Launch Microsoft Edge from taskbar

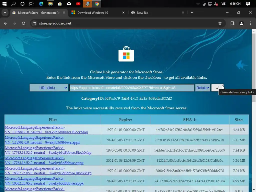tap(41, 3)
